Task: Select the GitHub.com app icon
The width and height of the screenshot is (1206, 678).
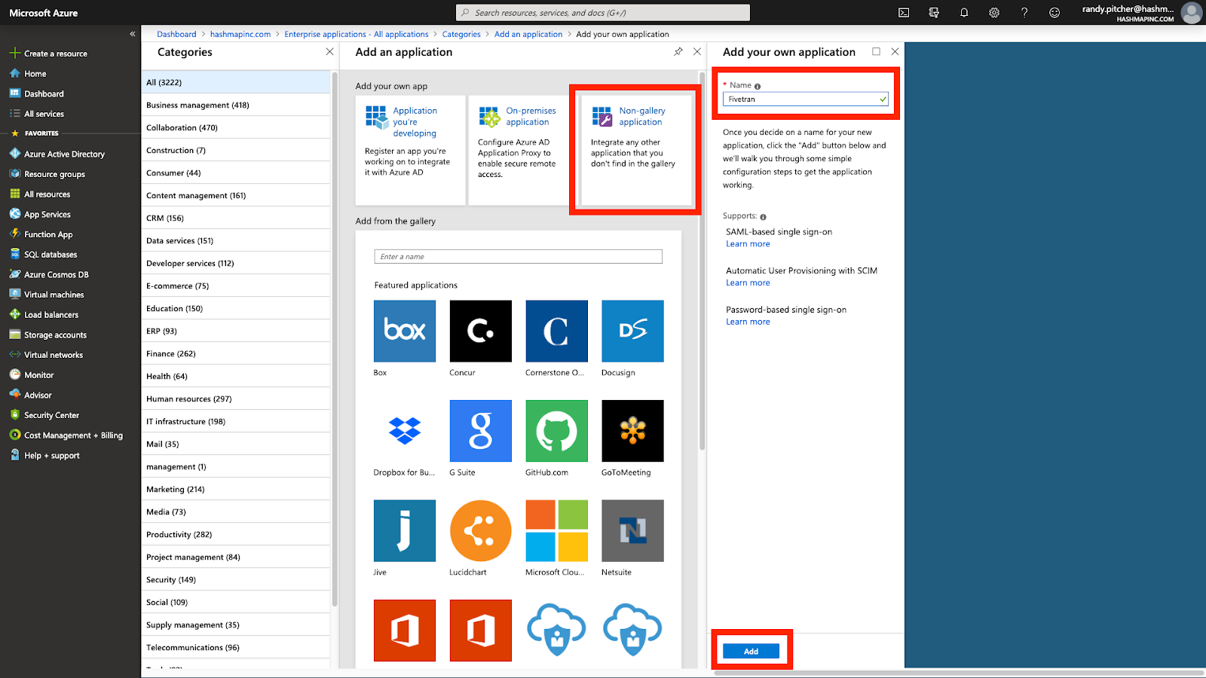Action: click(x=557, y=431)
